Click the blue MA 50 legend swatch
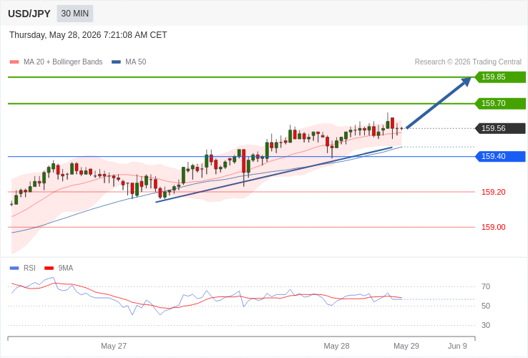 point(116,62)
